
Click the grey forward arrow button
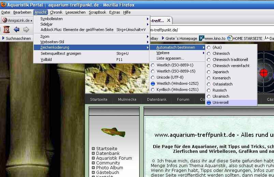pyautogui.click(x=26, y=30)
